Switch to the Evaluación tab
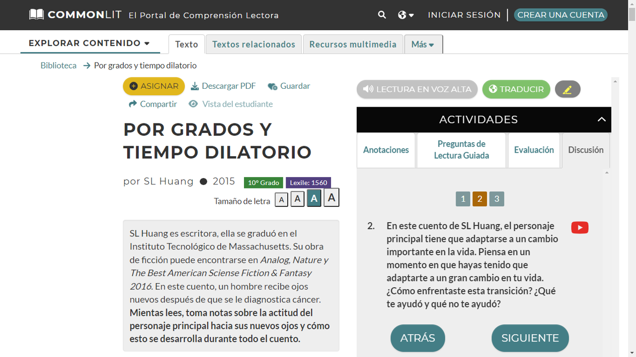The width and height of the screenshot is (636, 357). (x=534, y=150)
